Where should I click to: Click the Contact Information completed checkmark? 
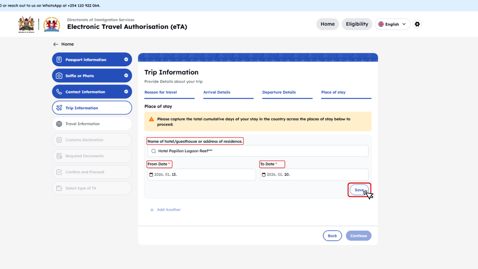[x=126, y=92]
